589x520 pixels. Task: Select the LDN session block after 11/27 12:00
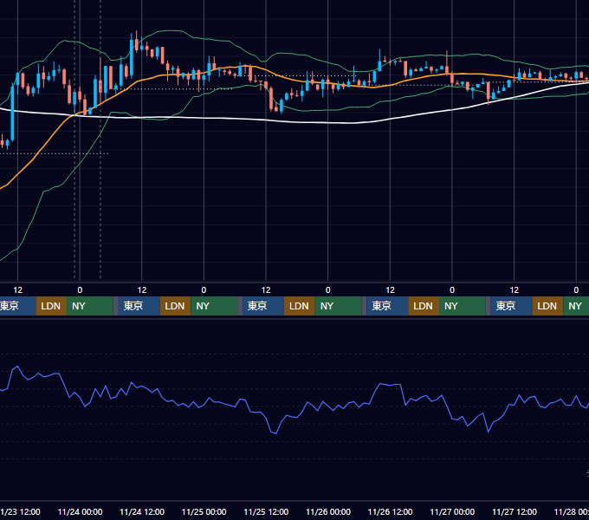[547, 306]
